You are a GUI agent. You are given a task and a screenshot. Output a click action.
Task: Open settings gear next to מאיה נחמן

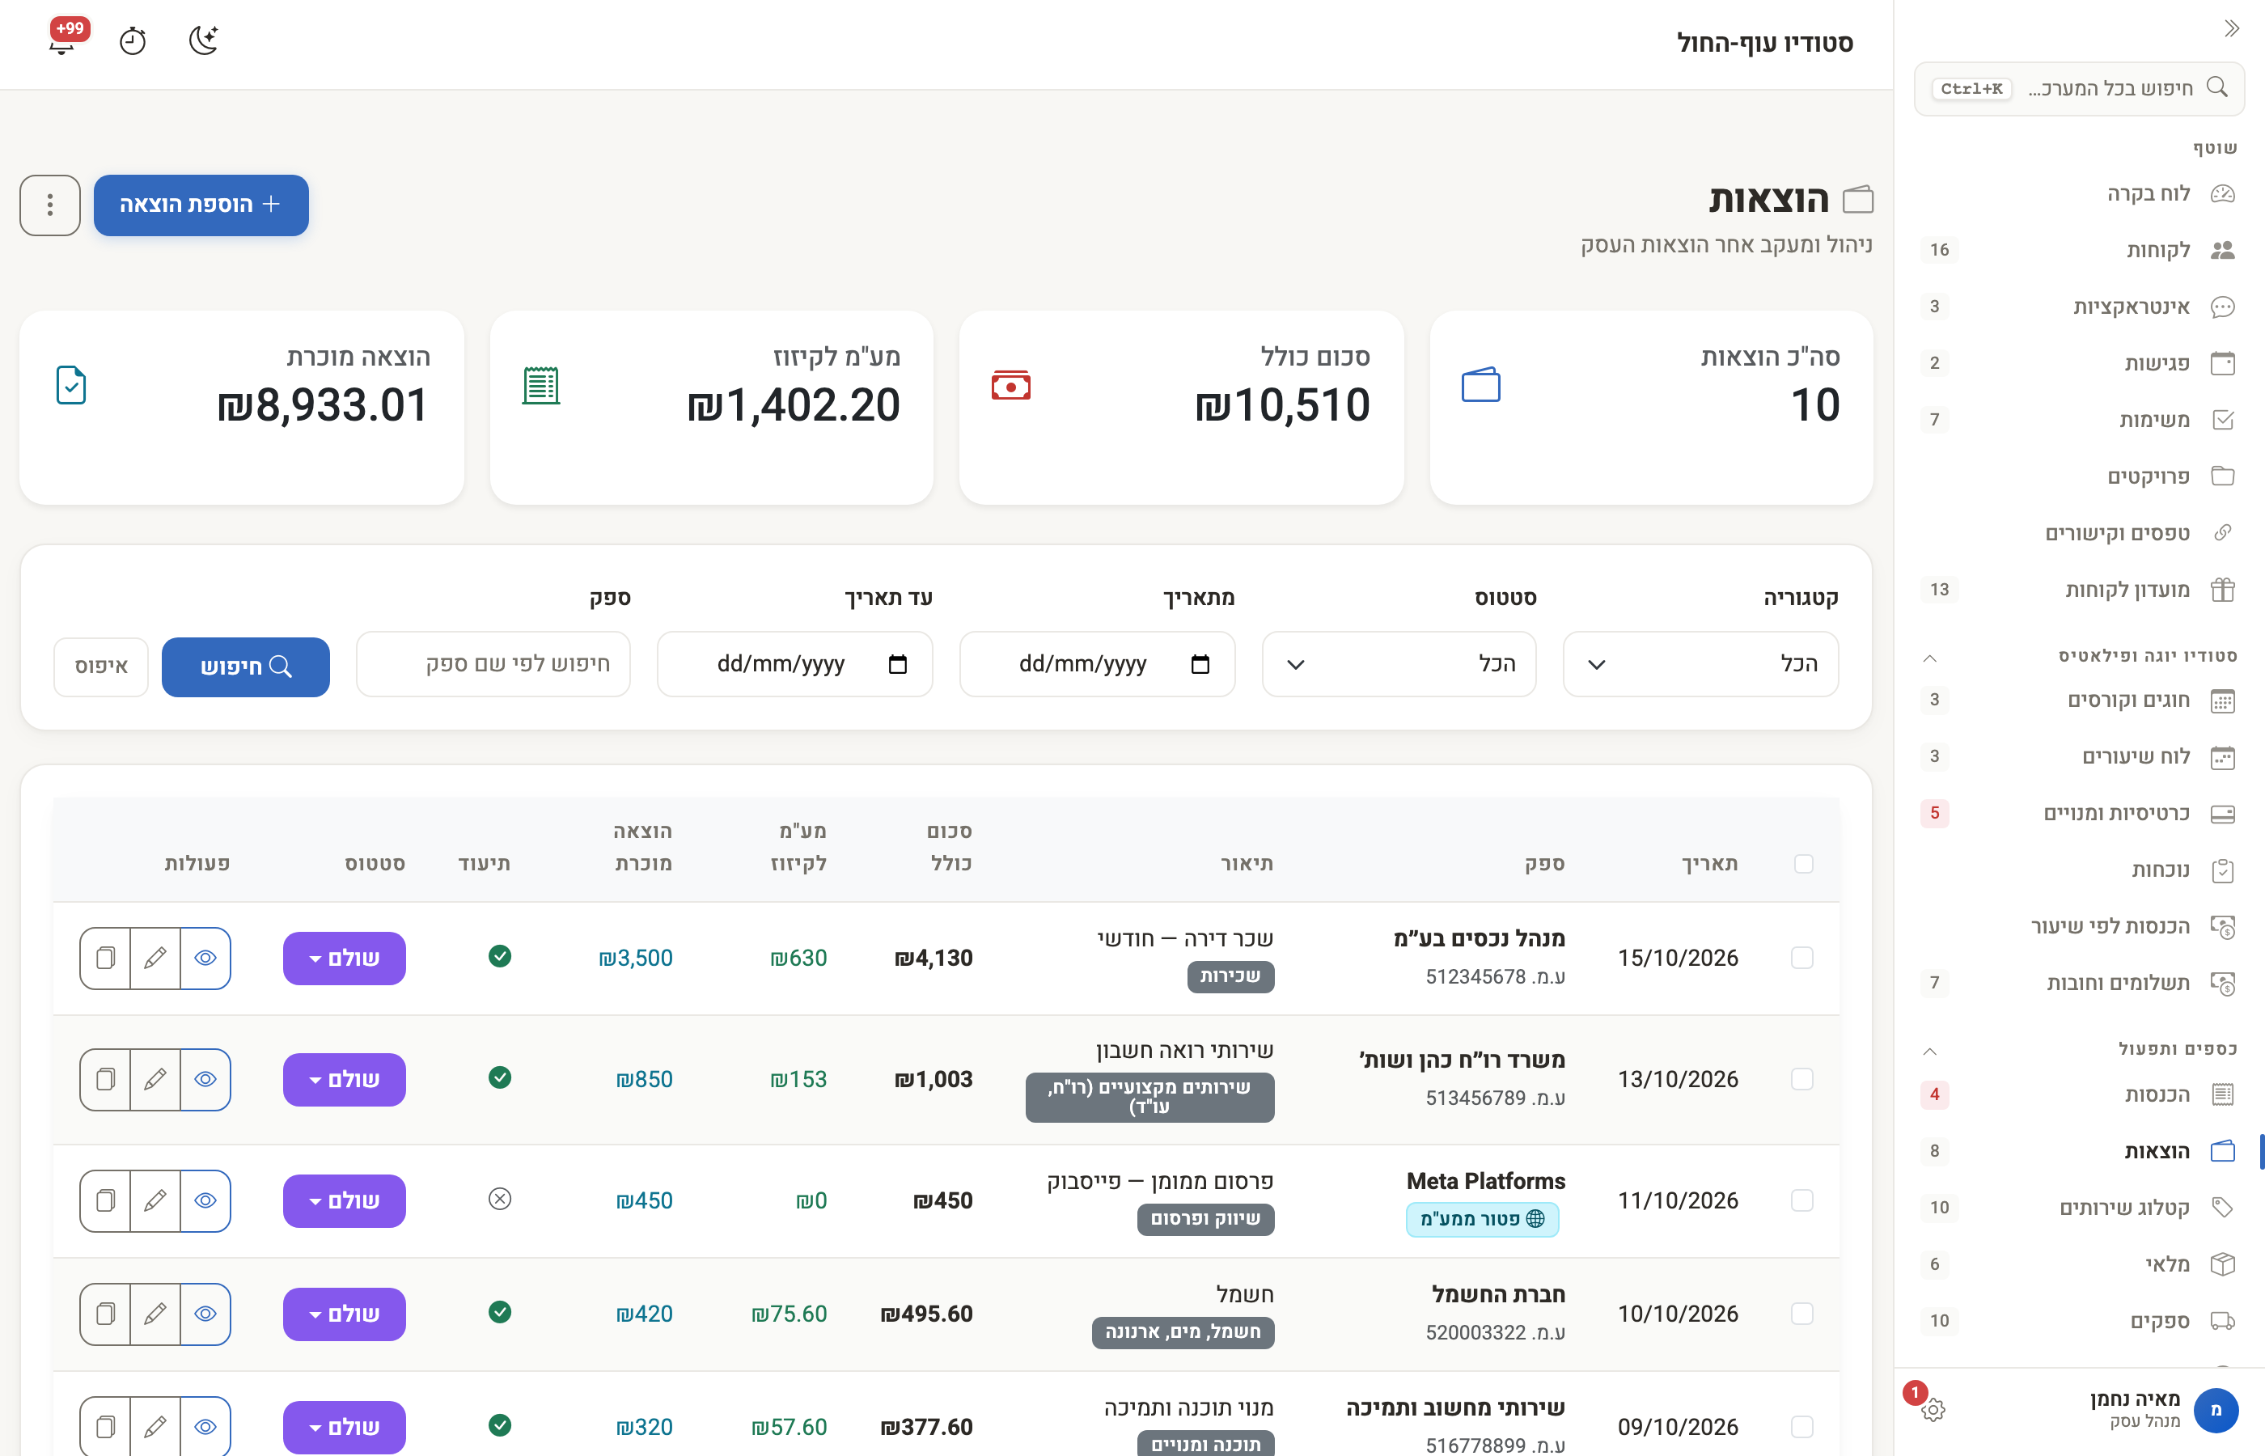point(1933,1410)
